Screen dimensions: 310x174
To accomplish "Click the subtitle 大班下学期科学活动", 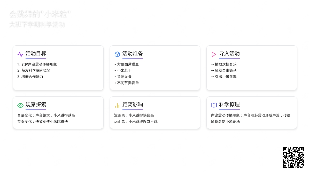I will coord(37,24).
